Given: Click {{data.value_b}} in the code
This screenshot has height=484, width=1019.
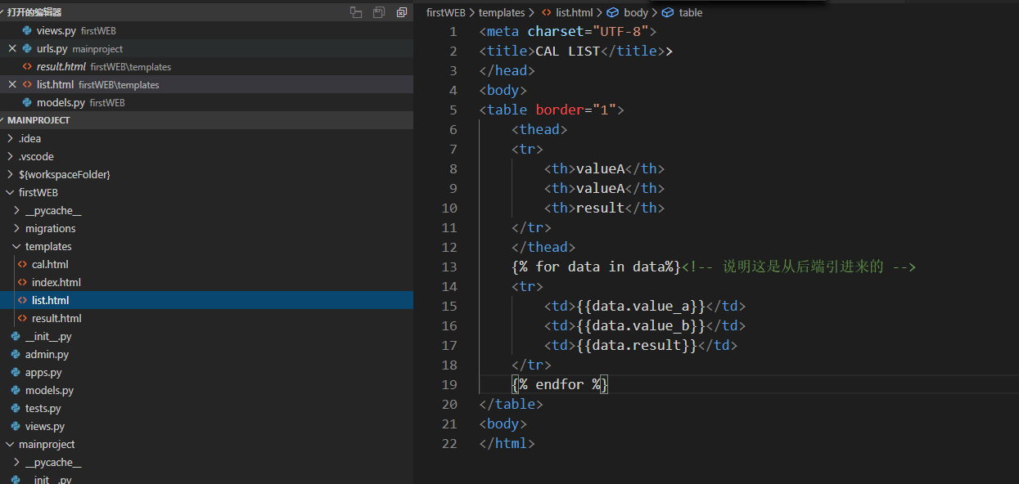Looking at the screenshot, I should [x=640, y=325].
